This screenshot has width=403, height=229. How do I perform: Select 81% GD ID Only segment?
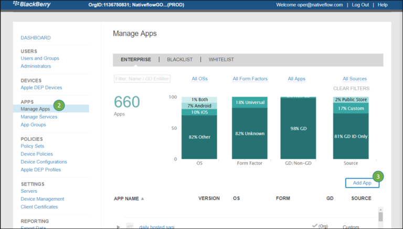click(x=351, y=136)
